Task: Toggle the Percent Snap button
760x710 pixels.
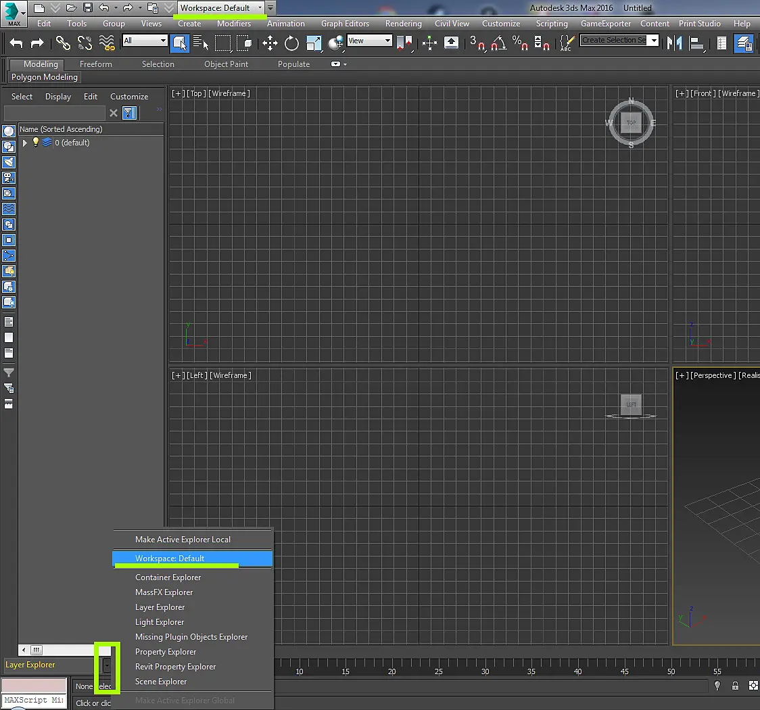Action: (520, 43)
